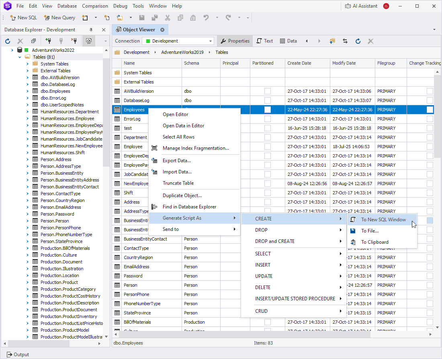Refresh the Database Explorer tree
Screen dimensions: 442x359
coord(7,41)
